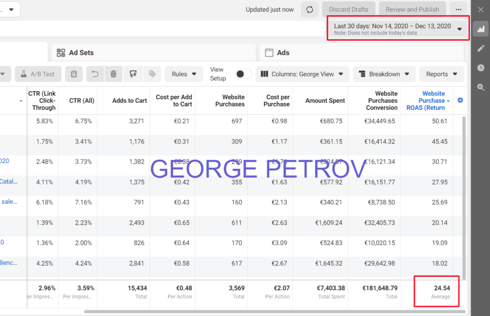Click the average ROAS value 24.54
Screen dimensions: 490x316
(x=442, y=288)
